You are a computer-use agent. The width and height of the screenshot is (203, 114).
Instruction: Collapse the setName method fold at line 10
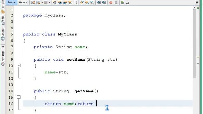(x=19, y=66)
